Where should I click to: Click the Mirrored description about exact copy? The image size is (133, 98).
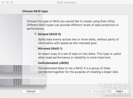click(x=80, y=56)
